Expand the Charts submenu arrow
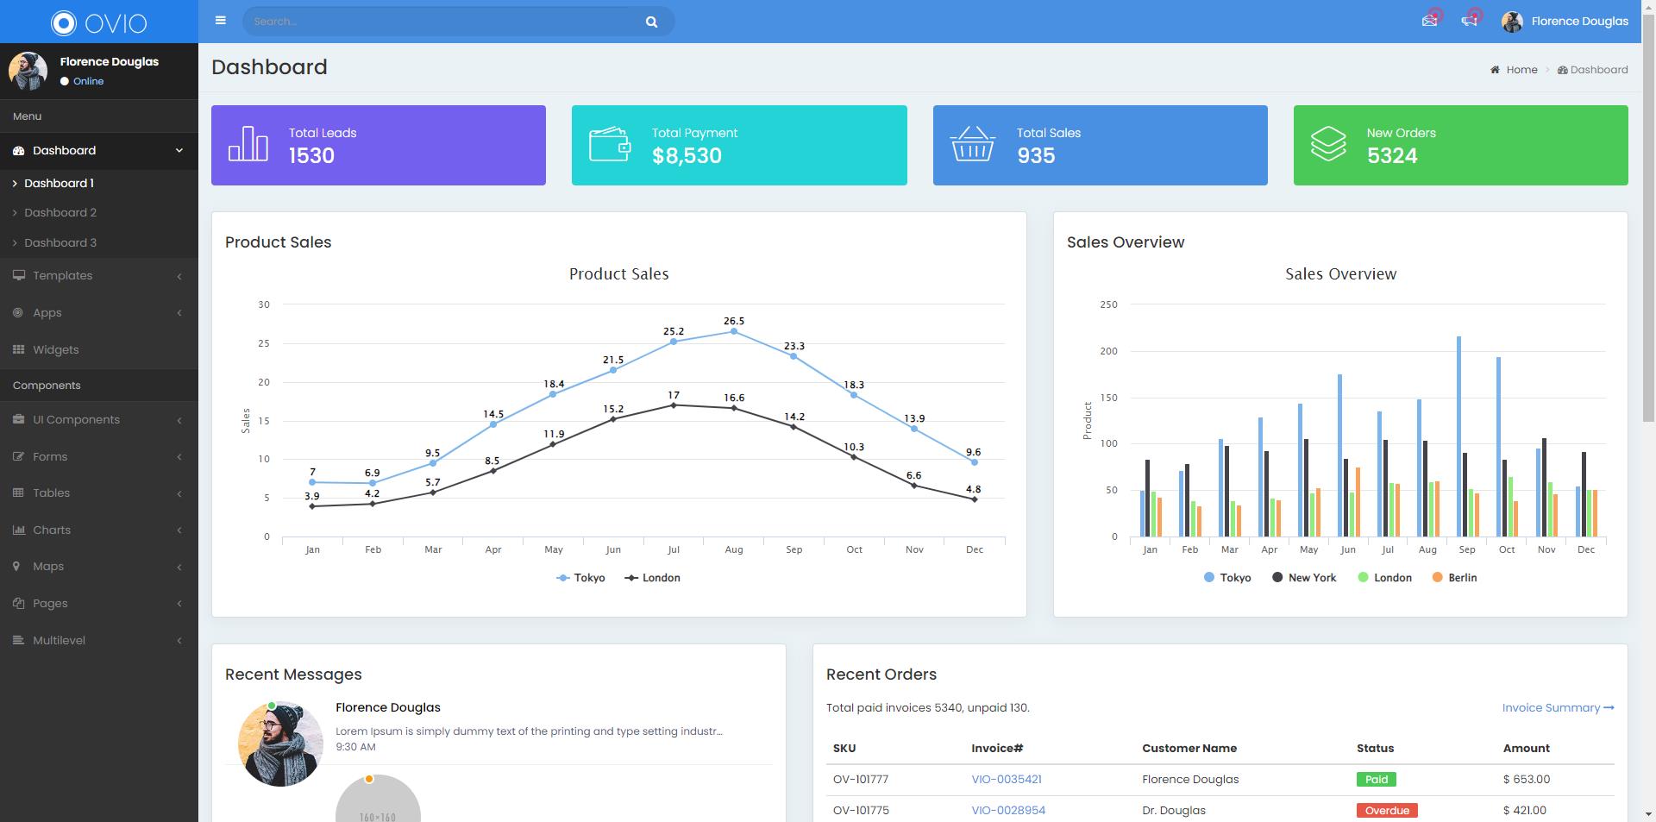The image size is (1656, 822). [179, 530]
